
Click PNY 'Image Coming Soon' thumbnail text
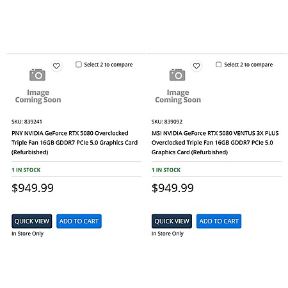(38, 96)
